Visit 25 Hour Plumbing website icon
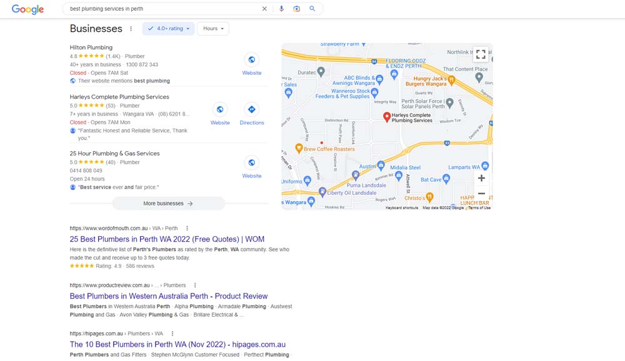Image resolution: width=625 pixels, height=361 pixels. point(251,162)
